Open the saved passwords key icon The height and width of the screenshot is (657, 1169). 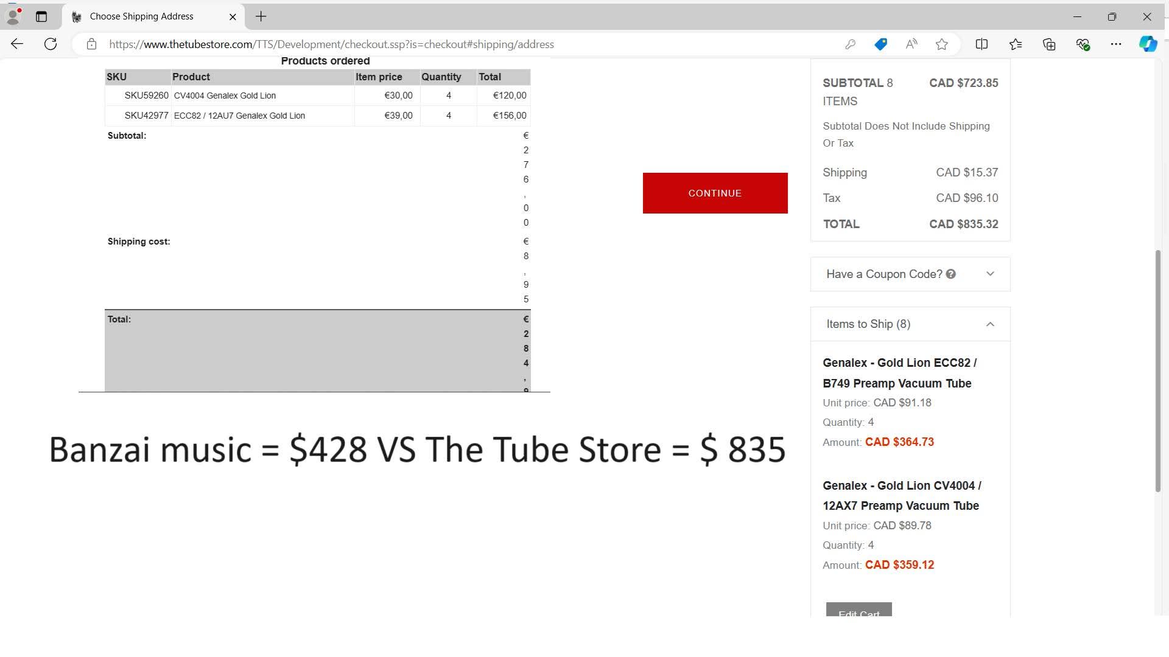(850, 44)
